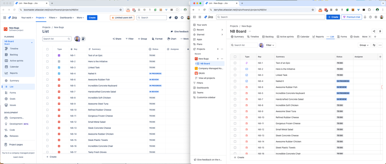Tick select-all checkbox in boomaster list header
The image size is (386, 164).
(47, 49)
